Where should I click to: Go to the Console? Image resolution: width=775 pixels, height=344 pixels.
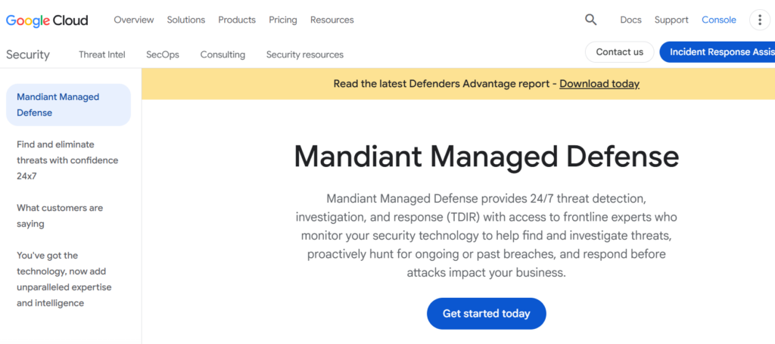point(719,20)
